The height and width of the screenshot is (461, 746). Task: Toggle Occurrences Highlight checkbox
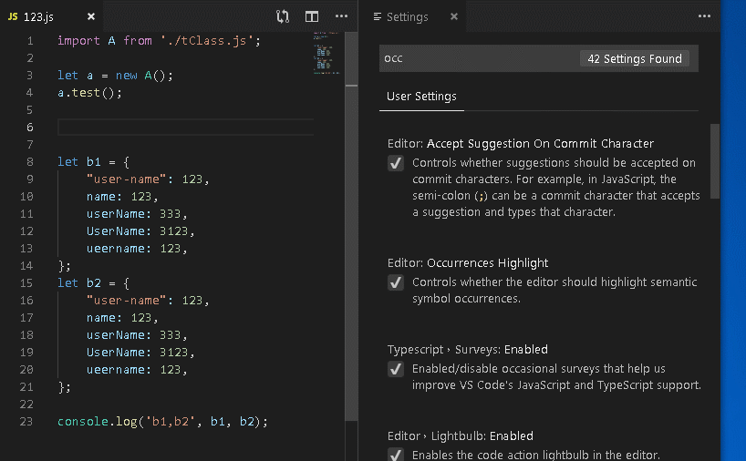tap(396, 282)
